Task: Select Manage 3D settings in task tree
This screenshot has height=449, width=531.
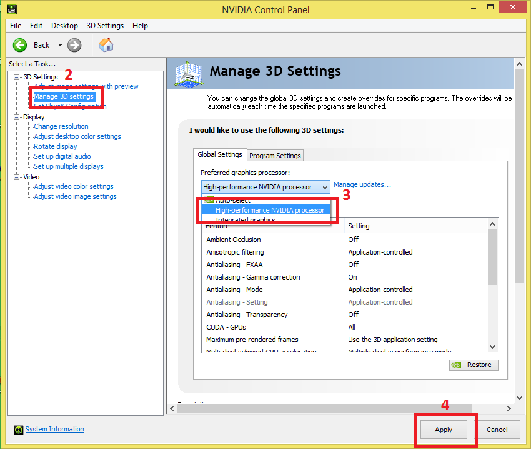Action: point(64,97)
